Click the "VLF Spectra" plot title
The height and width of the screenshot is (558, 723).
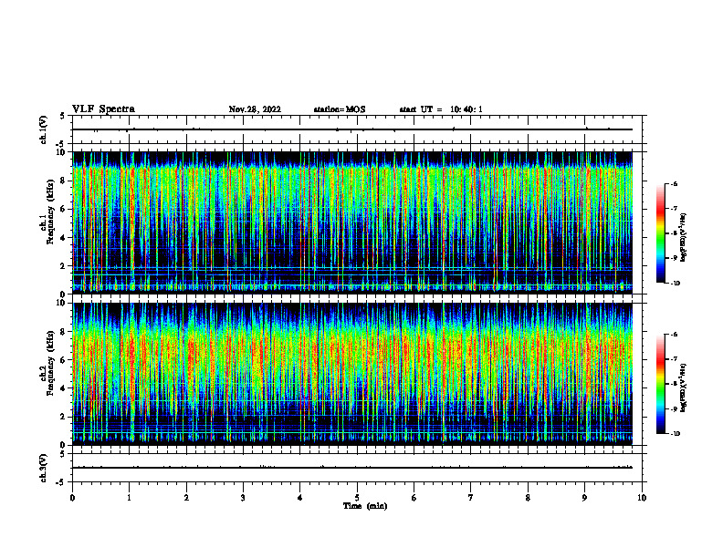[x=104, y=109]
